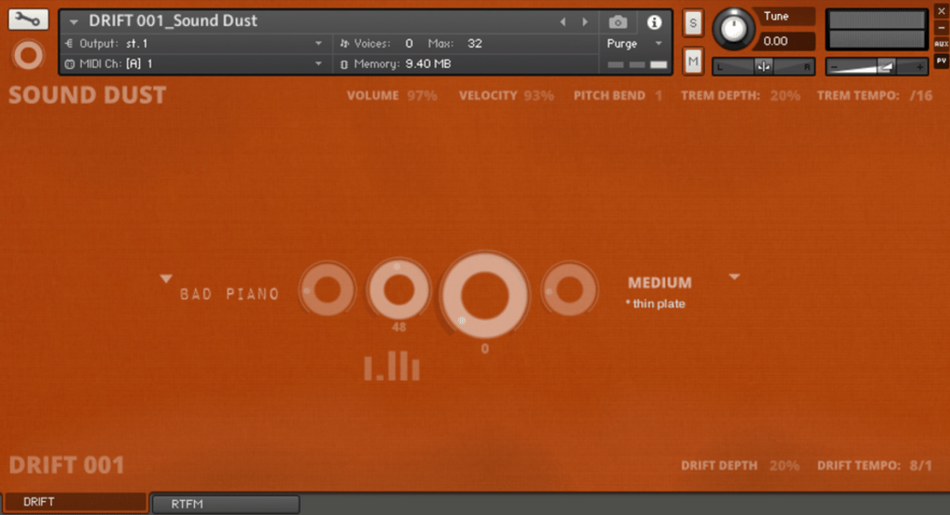This screenshot has width=950, height=515.
Task: Select previous instrument with the left arrow
Action: pyautogui.click(x=563, y=22)
